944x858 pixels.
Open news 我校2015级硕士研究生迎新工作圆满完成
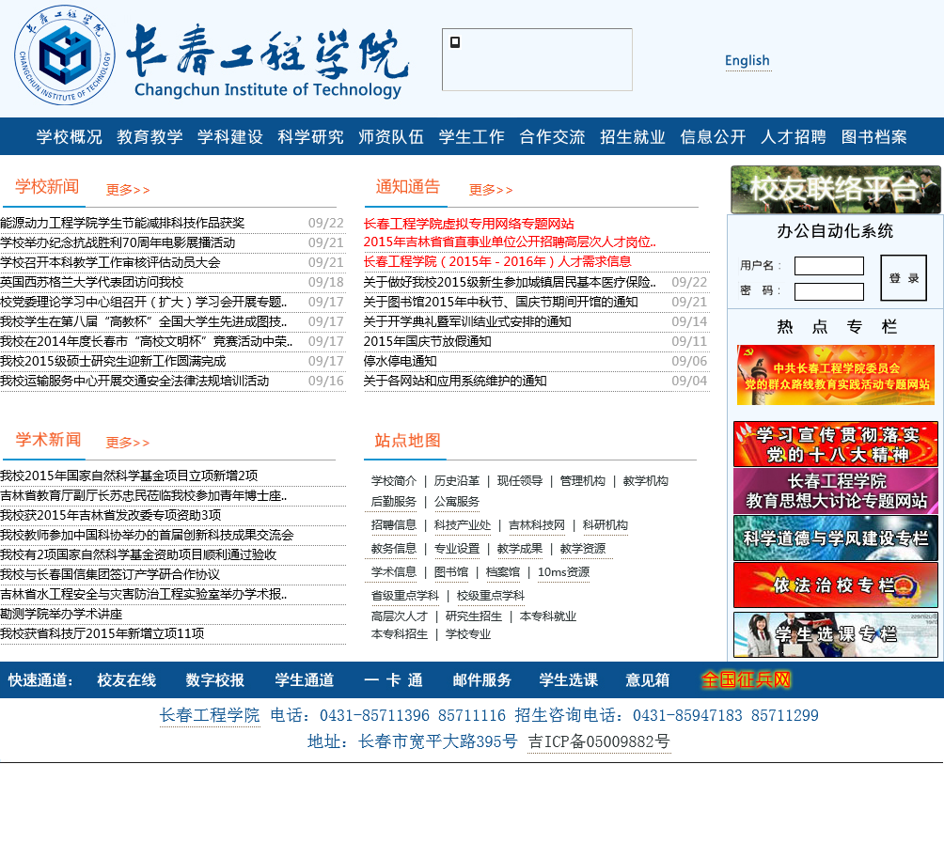(113, 361)
